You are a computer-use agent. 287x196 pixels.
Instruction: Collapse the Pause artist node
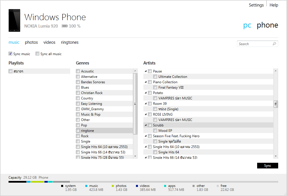146,71
